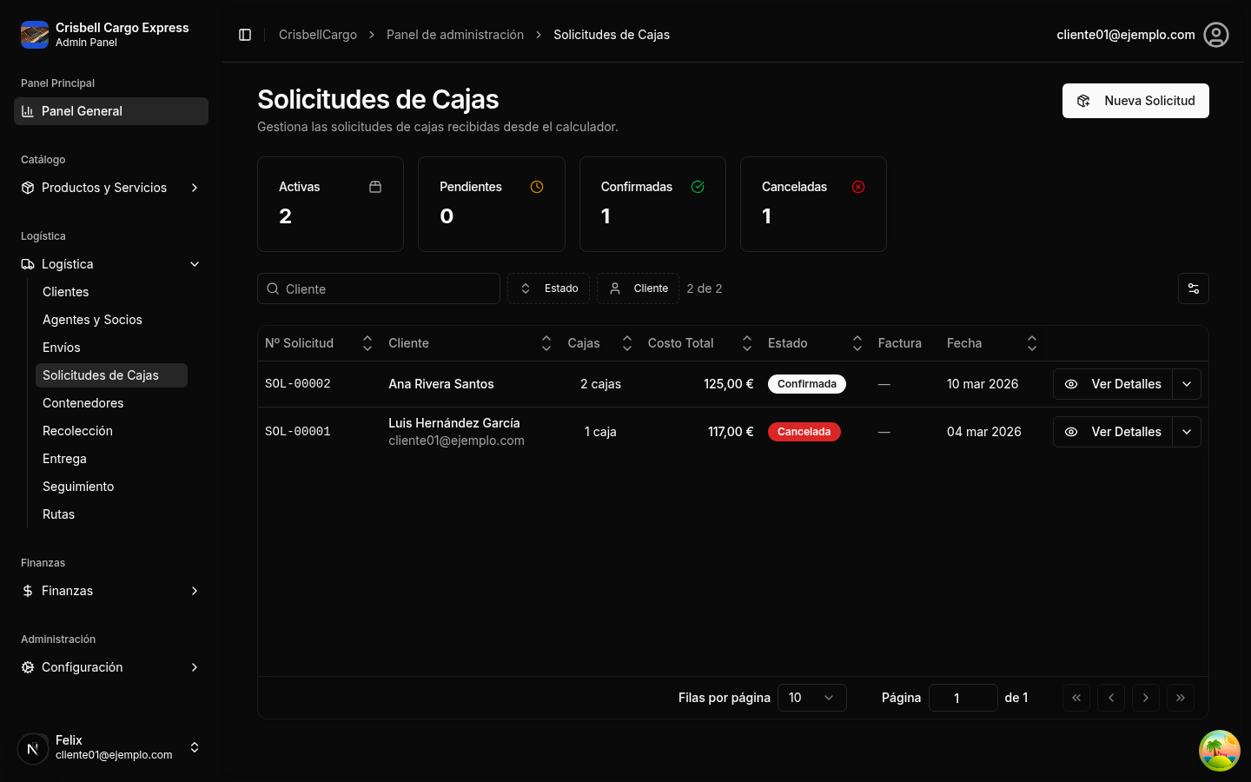Click the Crisbell Cargo Express logo
The image size is (1251, 782).
[x=35, y=35]
